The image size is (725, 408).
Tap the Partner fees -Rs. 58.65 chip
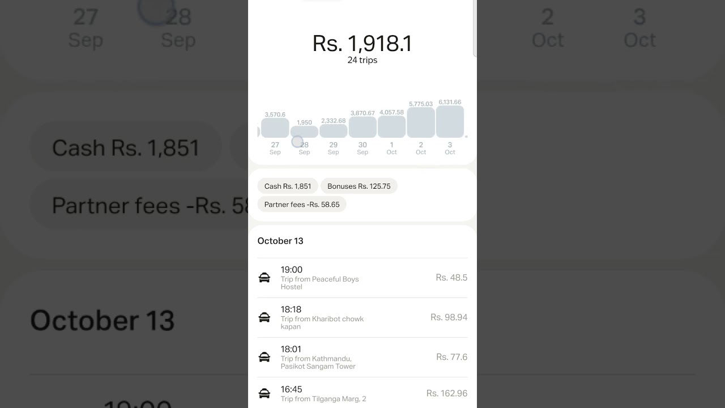[x=302, y=204]
